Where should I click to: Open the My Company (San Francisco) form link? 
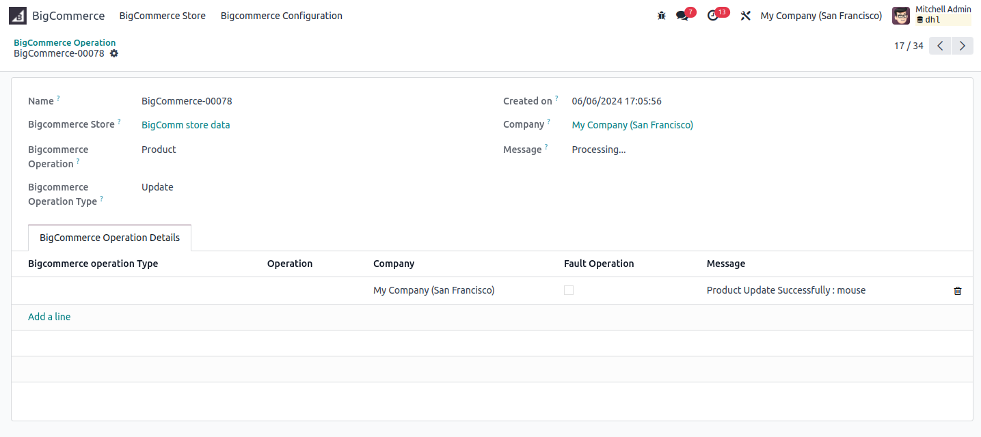632,125
